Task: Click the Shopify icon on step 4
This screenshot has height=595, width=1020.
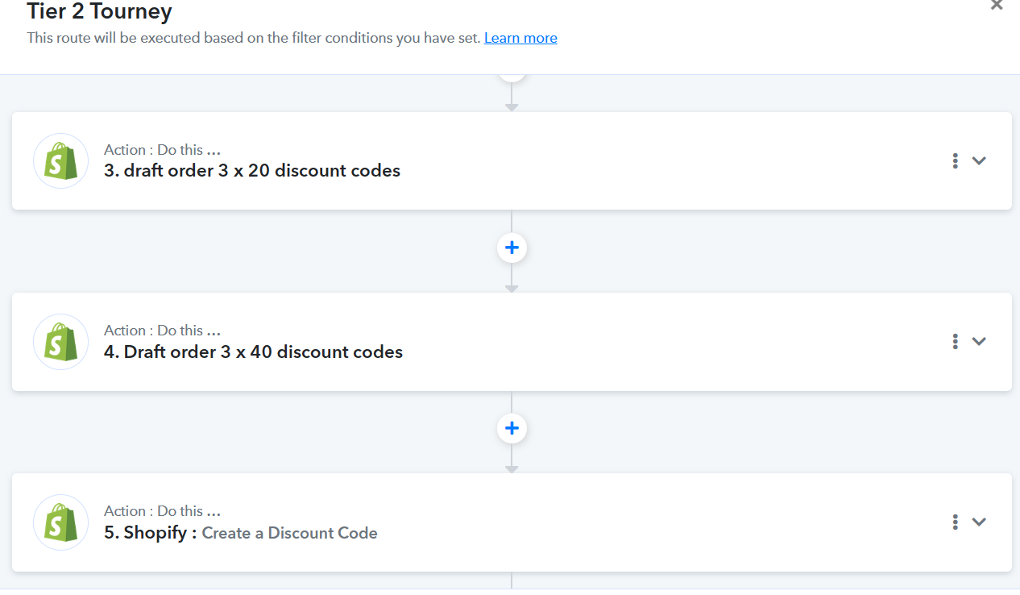Action: pyautogui.click(x=60, y=341)
